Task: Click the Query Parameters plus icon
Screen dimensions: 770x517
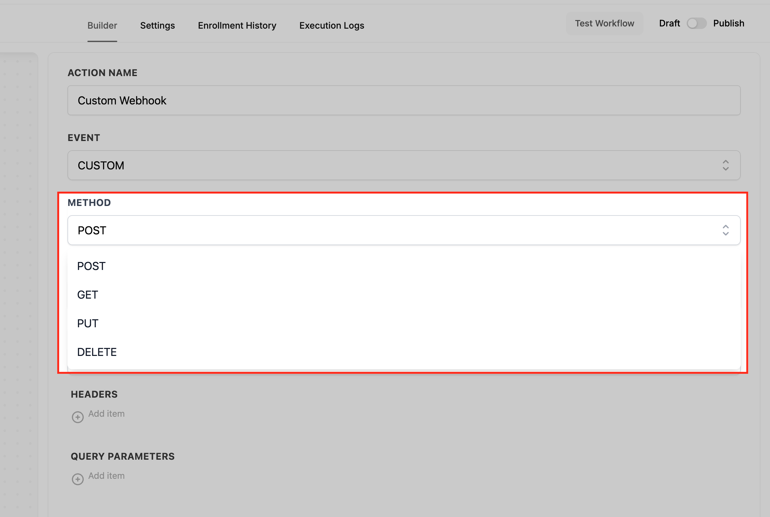Action: pyautogui.click(x=78, y=479)
